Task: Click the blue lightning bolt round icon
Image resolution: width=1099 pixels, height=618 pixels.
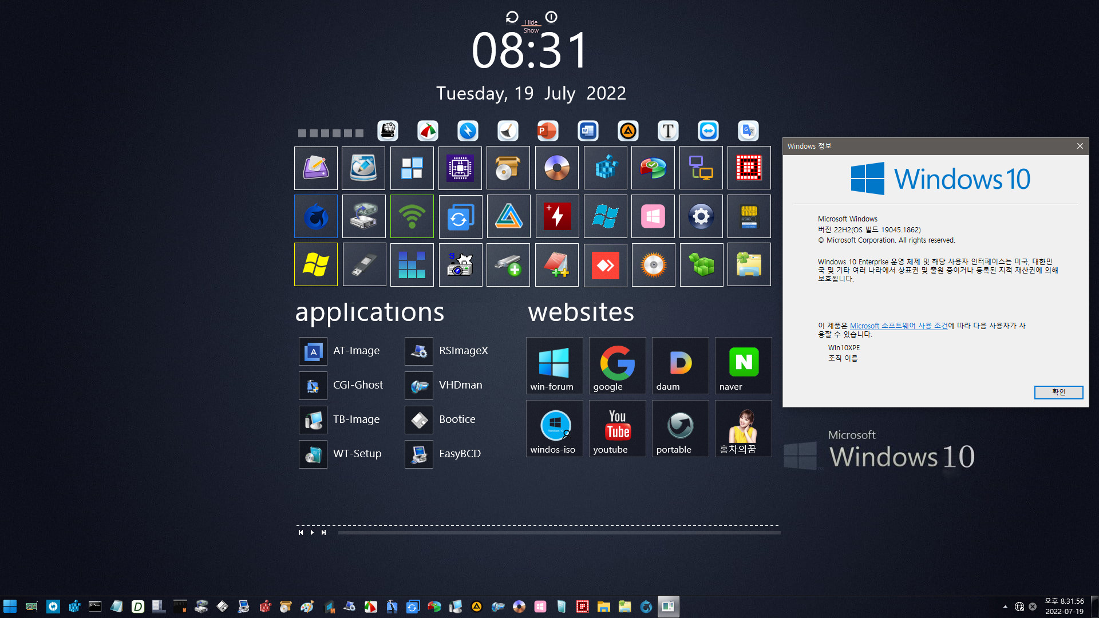Action: pos(468,131)
